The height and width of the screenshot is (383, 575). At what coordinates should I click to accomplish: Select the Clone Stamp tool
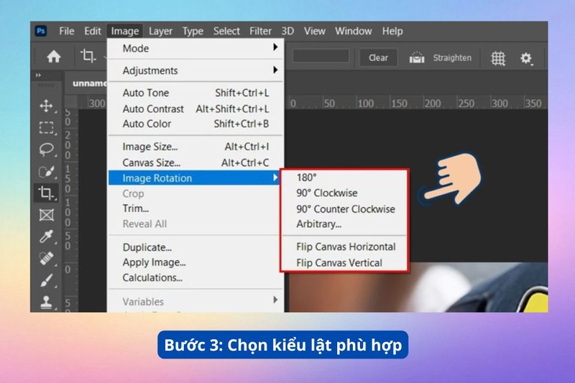47,303
